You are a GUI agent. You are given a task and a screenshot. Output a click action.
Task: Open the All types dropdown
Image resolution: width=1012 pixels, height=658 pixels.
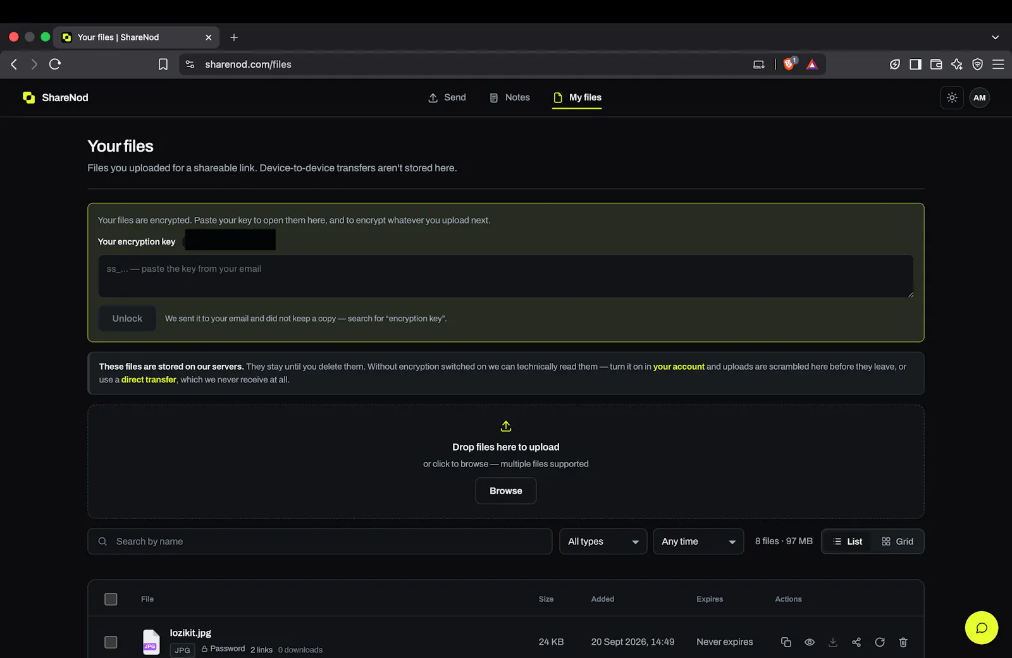(603, 542)
